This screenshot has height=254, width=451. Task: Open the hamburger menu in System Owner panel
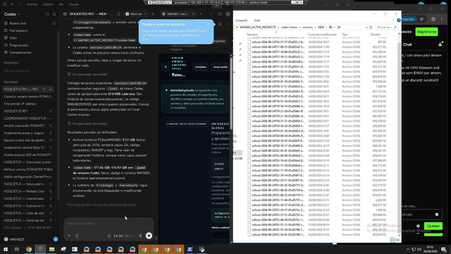[166, 67]
